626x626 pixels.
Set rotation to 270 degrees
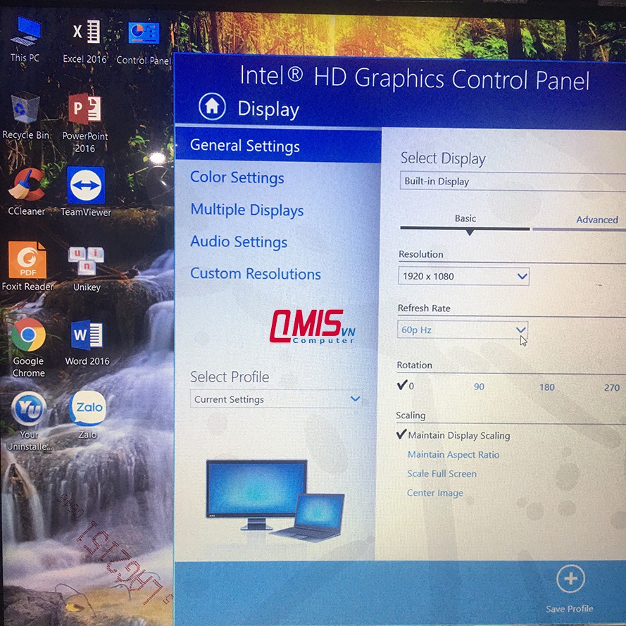[x=611, y=387]
